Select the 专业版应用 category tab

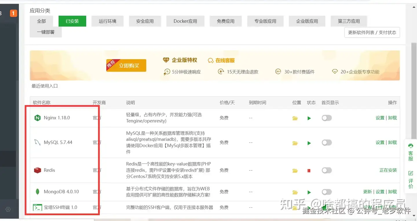[x=265, y=21]
